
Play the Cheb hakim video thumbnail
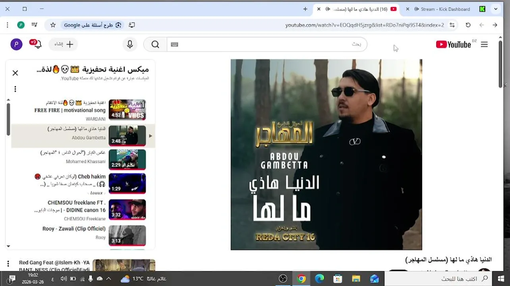tap(127, 183)
